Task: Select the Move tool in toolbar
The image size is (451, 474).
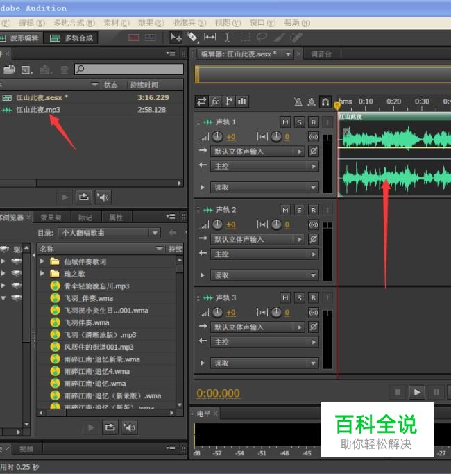Action: click(x=176, y=38)
